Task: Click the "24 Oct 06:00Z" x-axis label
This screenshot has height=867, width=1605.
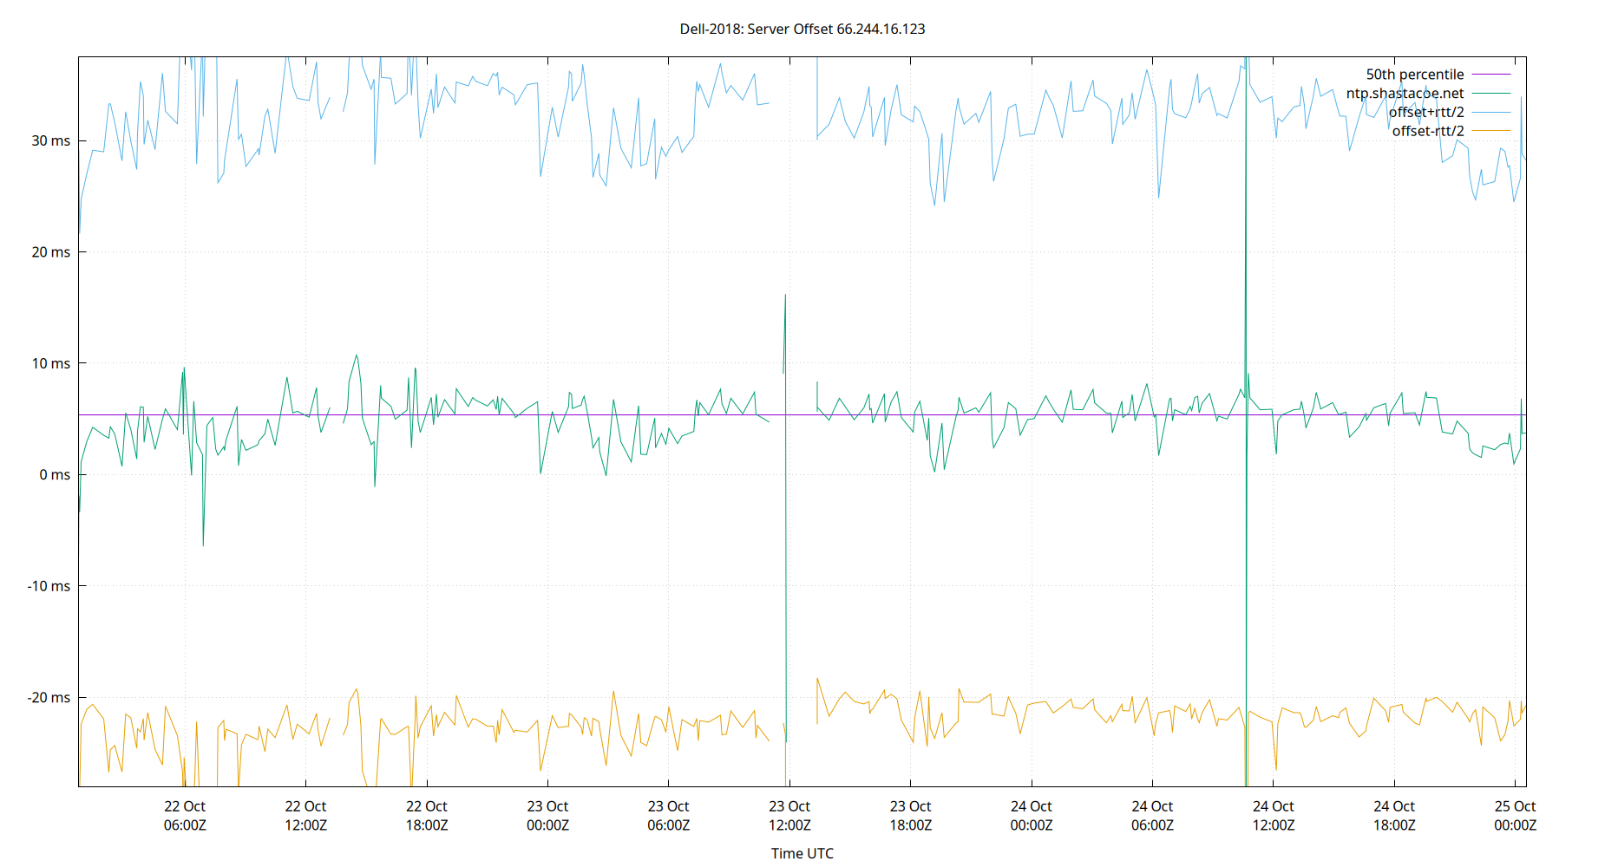Action: pos(1152,816)
